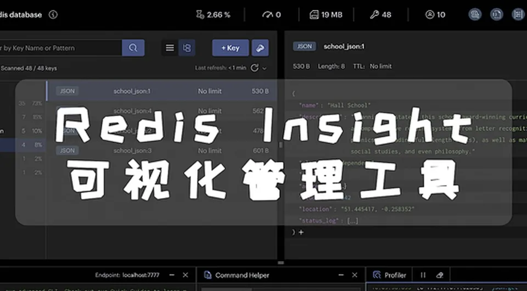Refresh the key list
Image resolution: width=527 pixels, height=291 pixels.
tap(255, 68)
